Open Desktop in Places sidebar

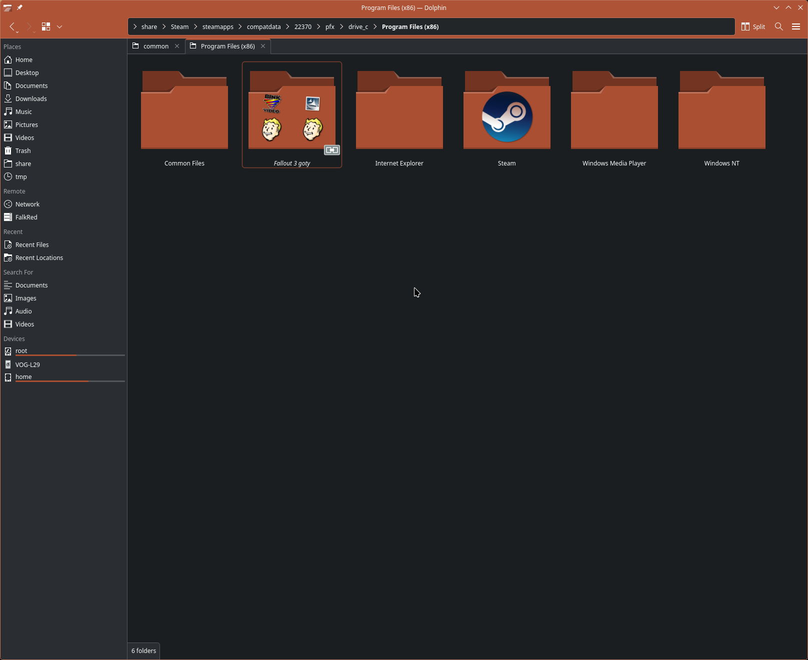[x=63, y=72]
